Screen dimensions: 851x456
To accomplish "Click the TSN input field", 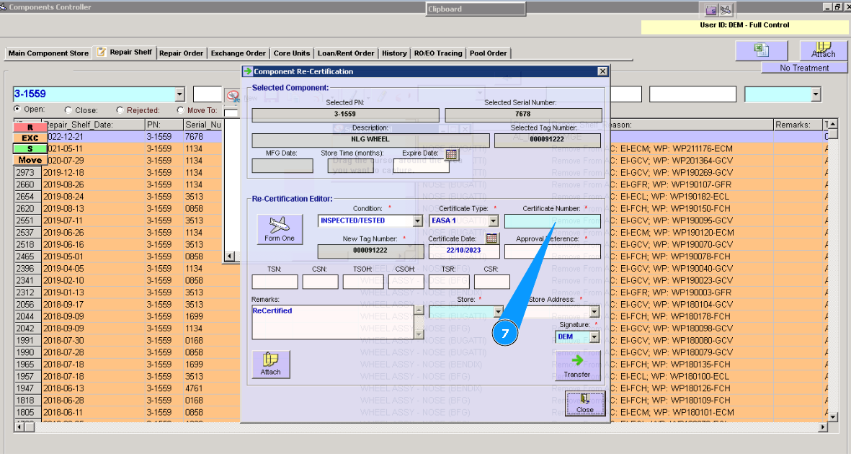I will pyautogui.click(x=275, y=282).
